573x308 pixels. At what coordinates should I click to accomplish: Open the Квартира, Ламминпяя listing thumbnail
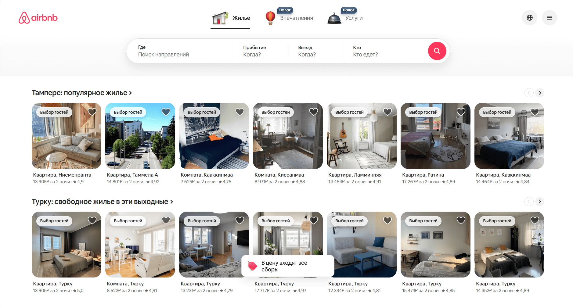[x=362, y=136]
